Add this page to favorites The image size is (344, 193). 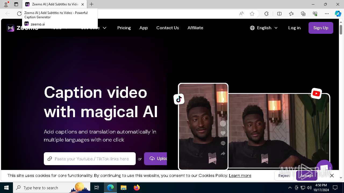(x=252, y=14)
